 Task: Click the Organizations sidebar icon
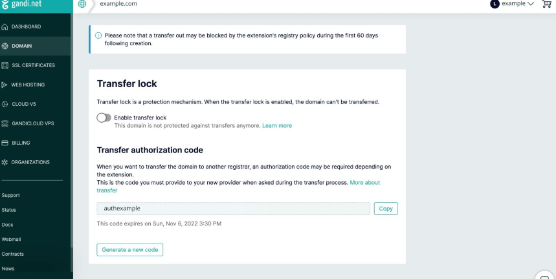point(5,162)
